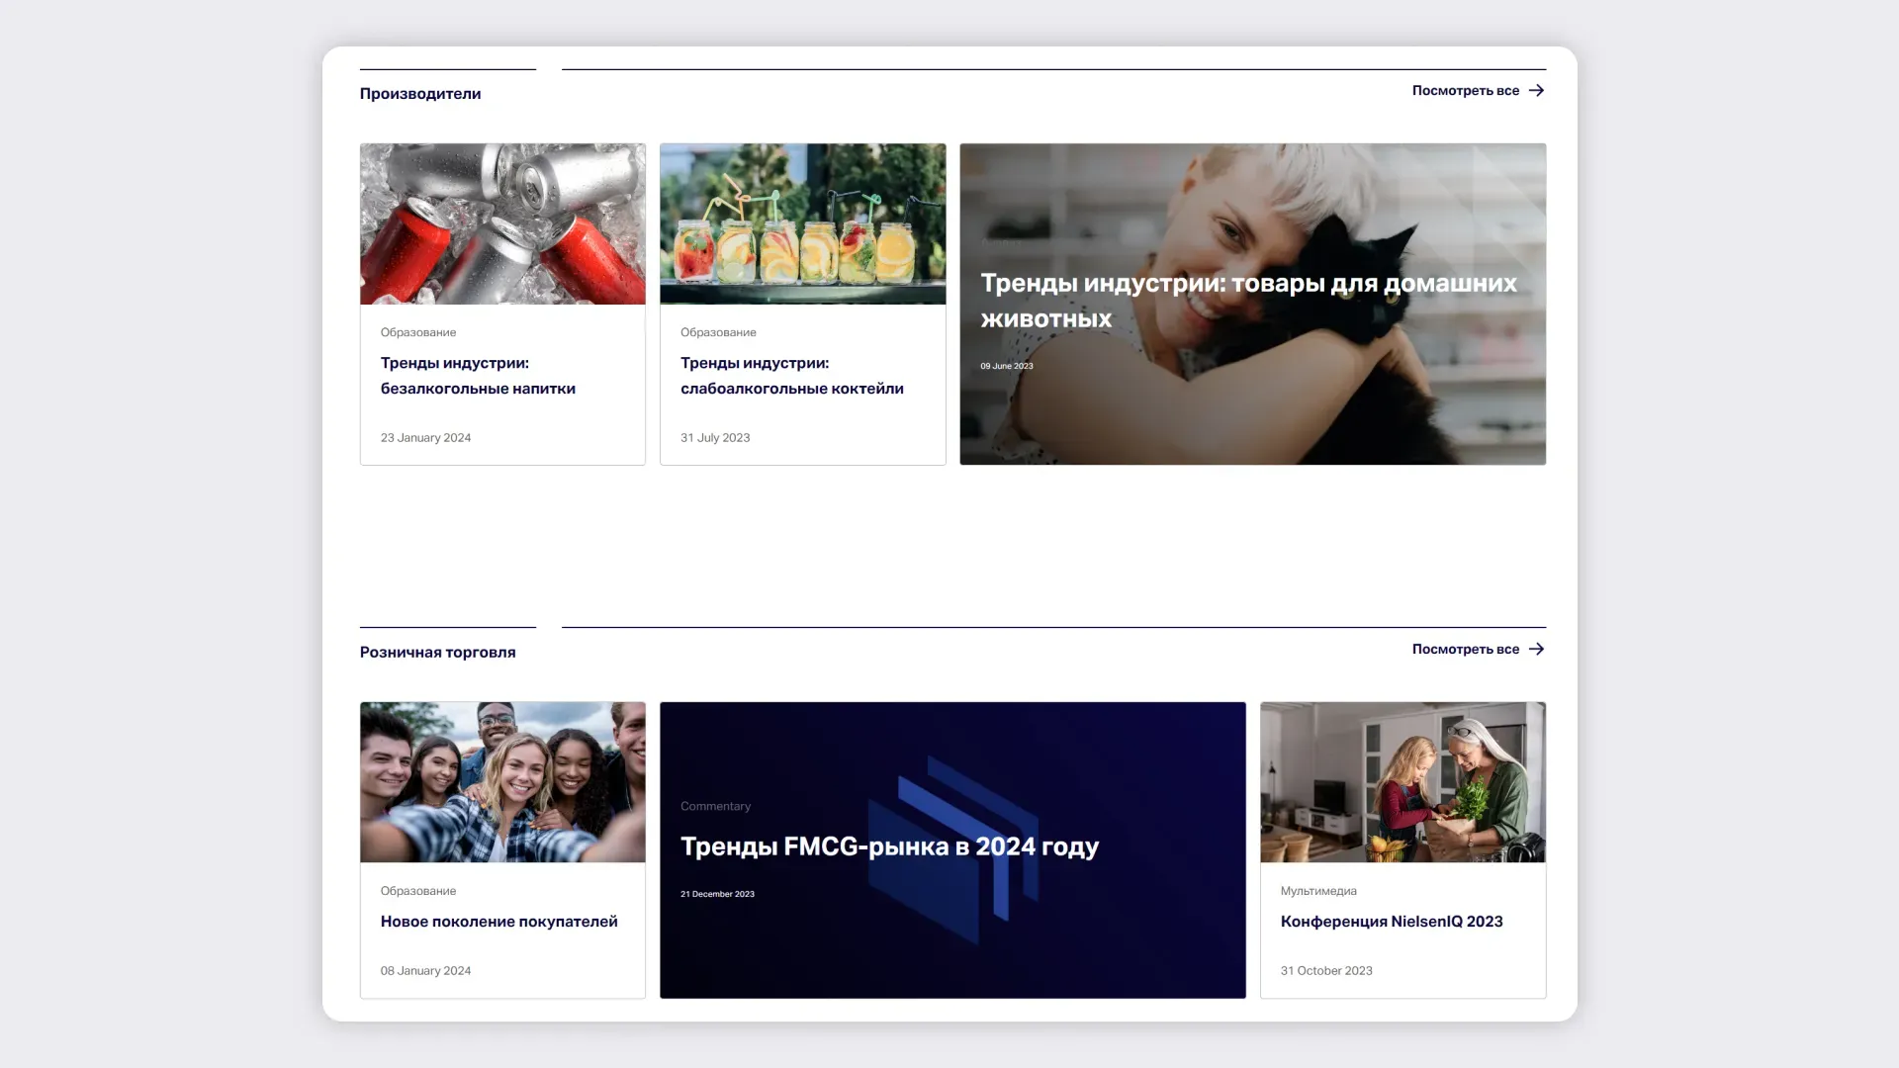Click Образование tag on слабоалкогольные коктейли card
The height and width of the screenshot is (1068, 1899).
(x=718, y=332)
